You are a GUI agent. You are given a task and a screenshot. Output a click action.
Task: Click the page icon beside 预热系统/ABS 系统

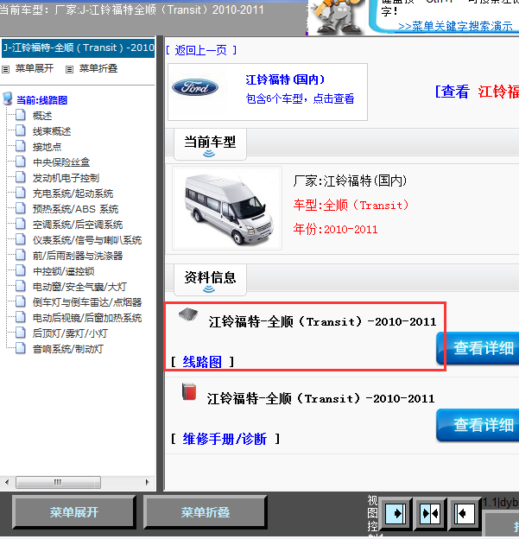tap(21, 208)
